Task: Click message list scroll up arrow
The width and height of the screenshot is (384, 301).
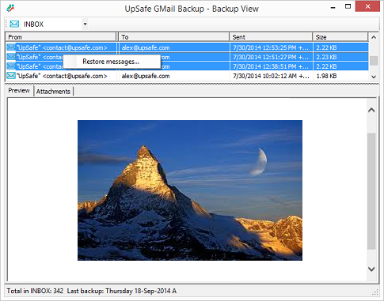Action: [374, 37]
